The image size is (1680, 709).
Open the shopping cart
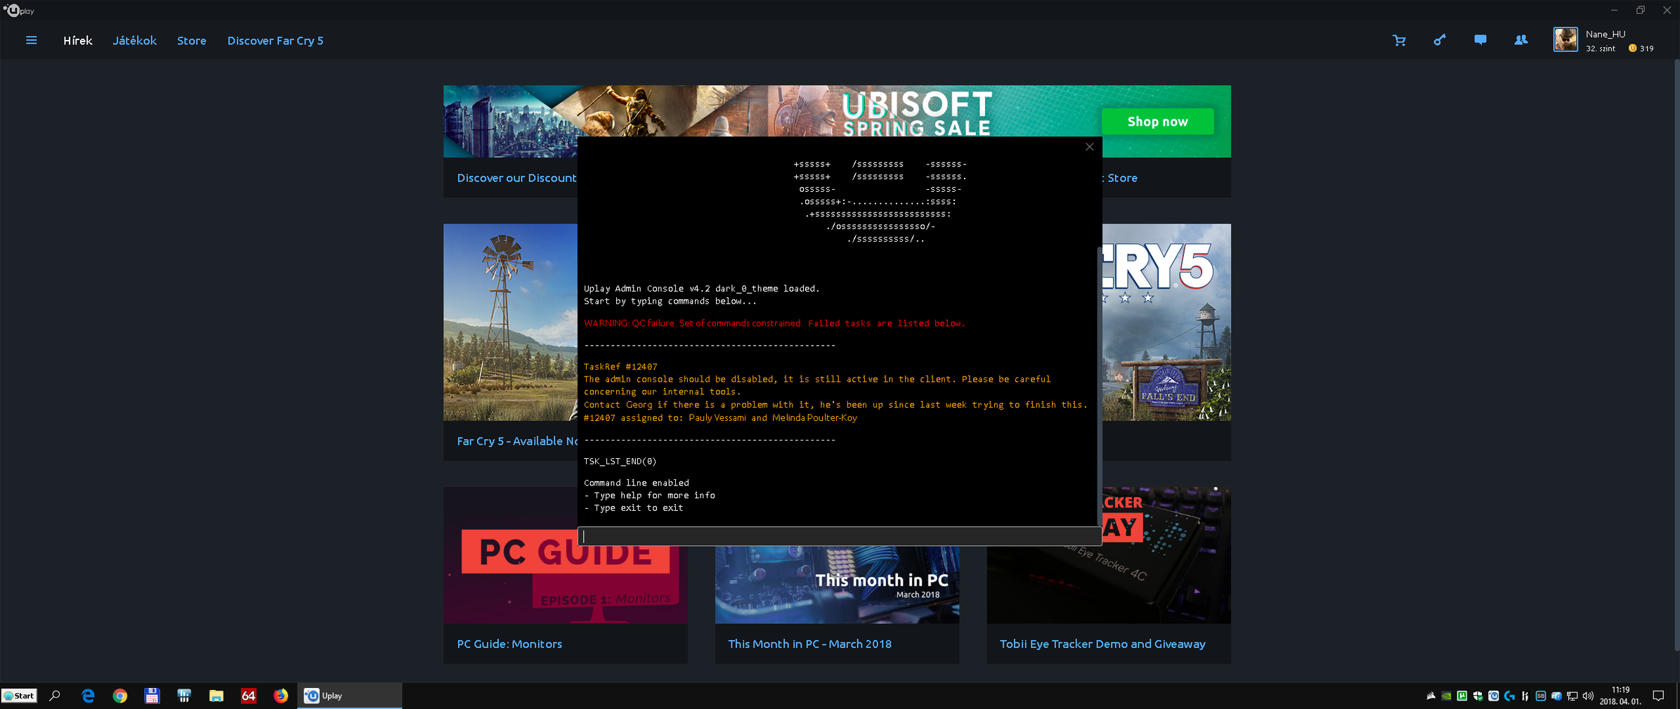[x=1399, y=40]
